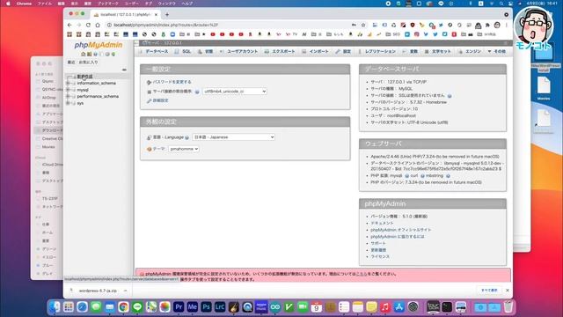The height and width of the screenshot is (317, 563).
Task: Expand information_schema database node
Action: [68, 83]
